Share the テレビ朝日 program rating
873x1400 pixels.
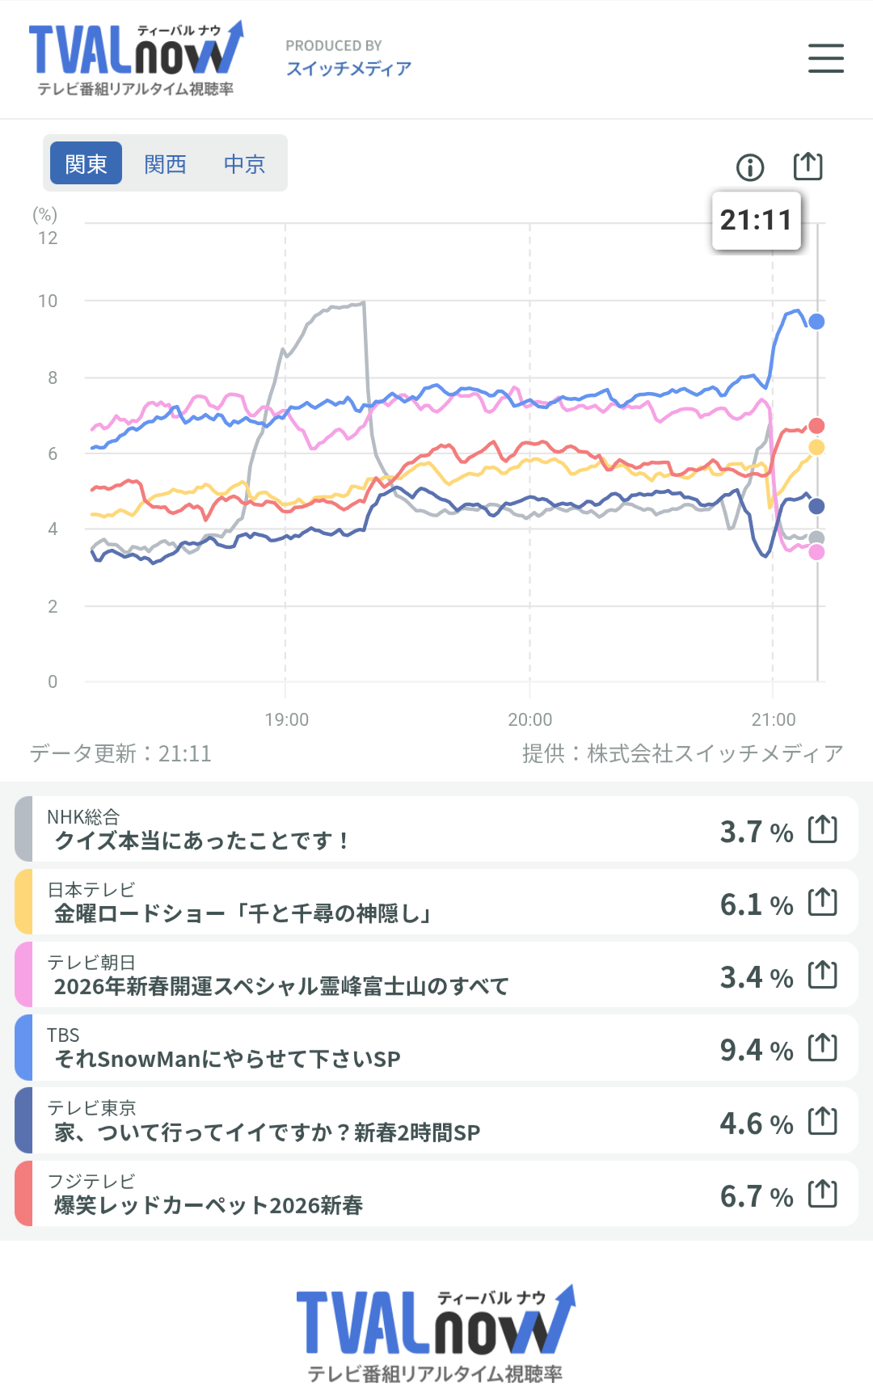click(x=823, y=975)
